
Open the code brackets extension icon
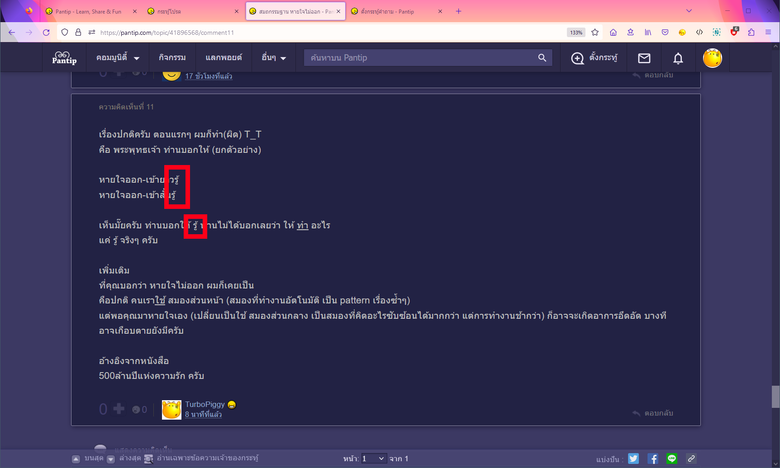pyautogui.click(x=699, y=32)
